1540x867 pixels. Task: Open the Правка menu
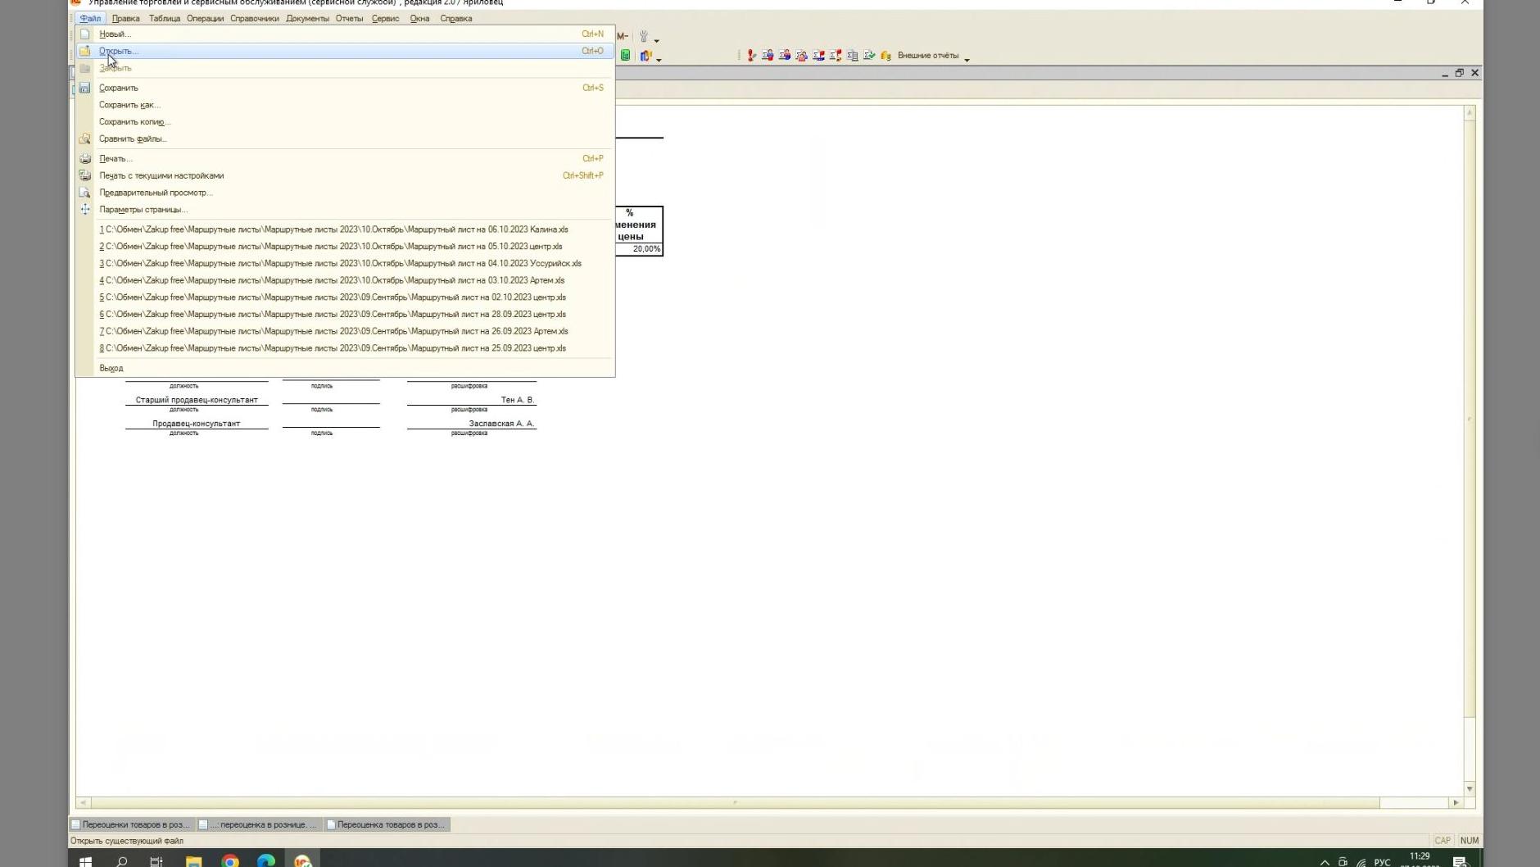click(x=125, y=18)
